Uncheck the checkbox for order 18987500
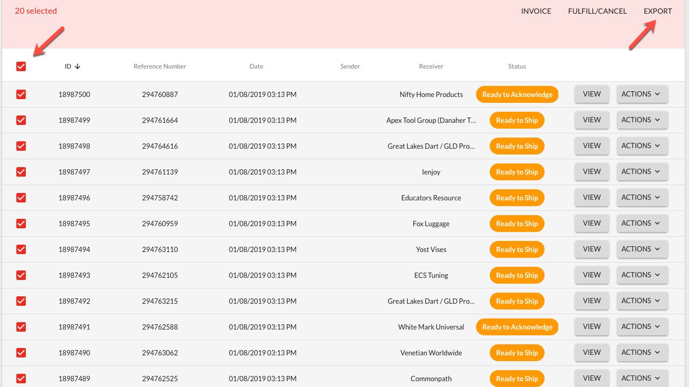This screenshot has width=689, height=387. pyautogui.click(x=21, y=94)
